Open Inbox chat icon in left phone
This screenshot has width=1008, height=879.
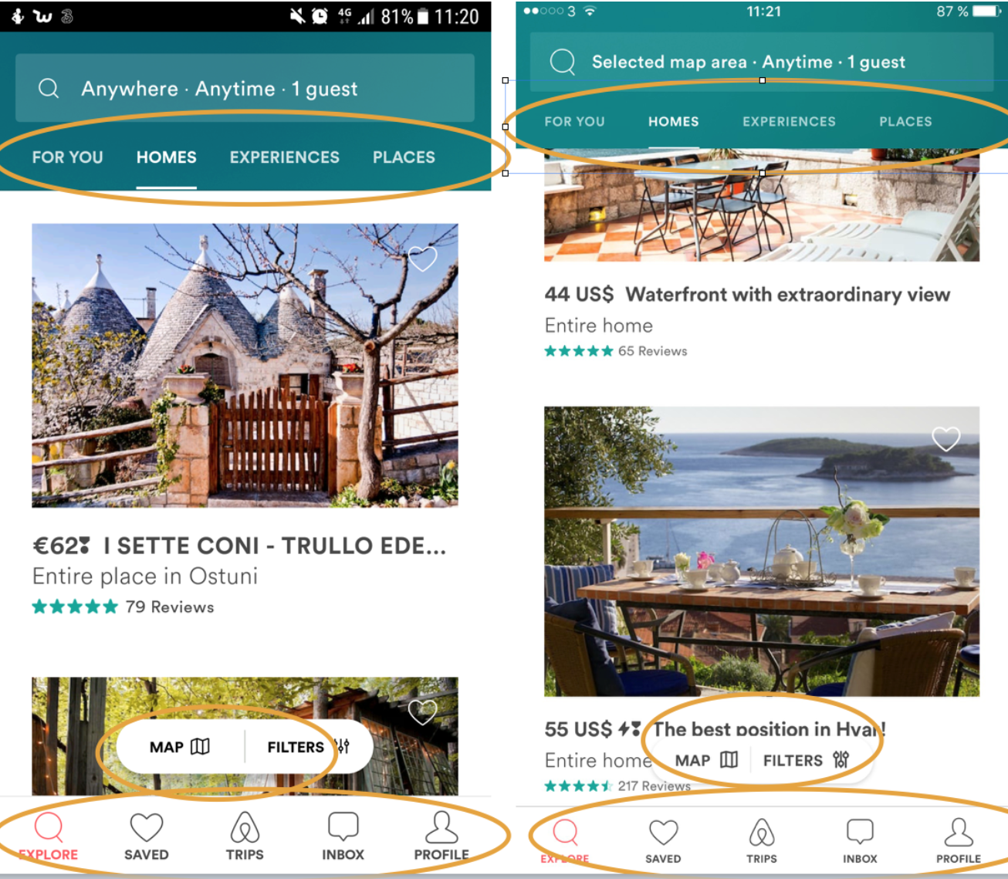tap(343, 827)
